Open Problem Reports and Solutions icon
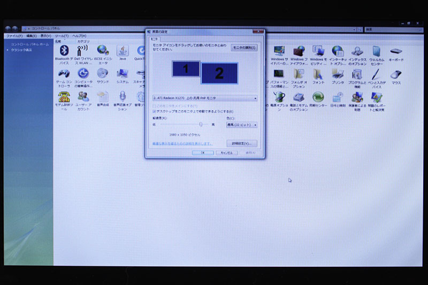428x285 pixels. 377,97
